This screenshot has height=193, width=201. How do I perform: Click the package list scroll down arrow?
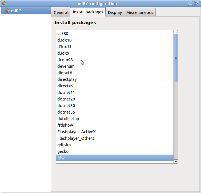[x=176, y=161]
